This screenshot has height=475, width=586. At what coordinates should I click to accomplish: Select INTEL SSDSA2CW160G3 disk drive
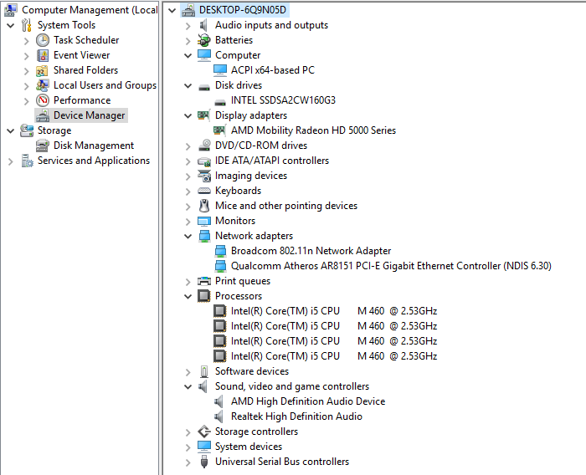point(283,100)
